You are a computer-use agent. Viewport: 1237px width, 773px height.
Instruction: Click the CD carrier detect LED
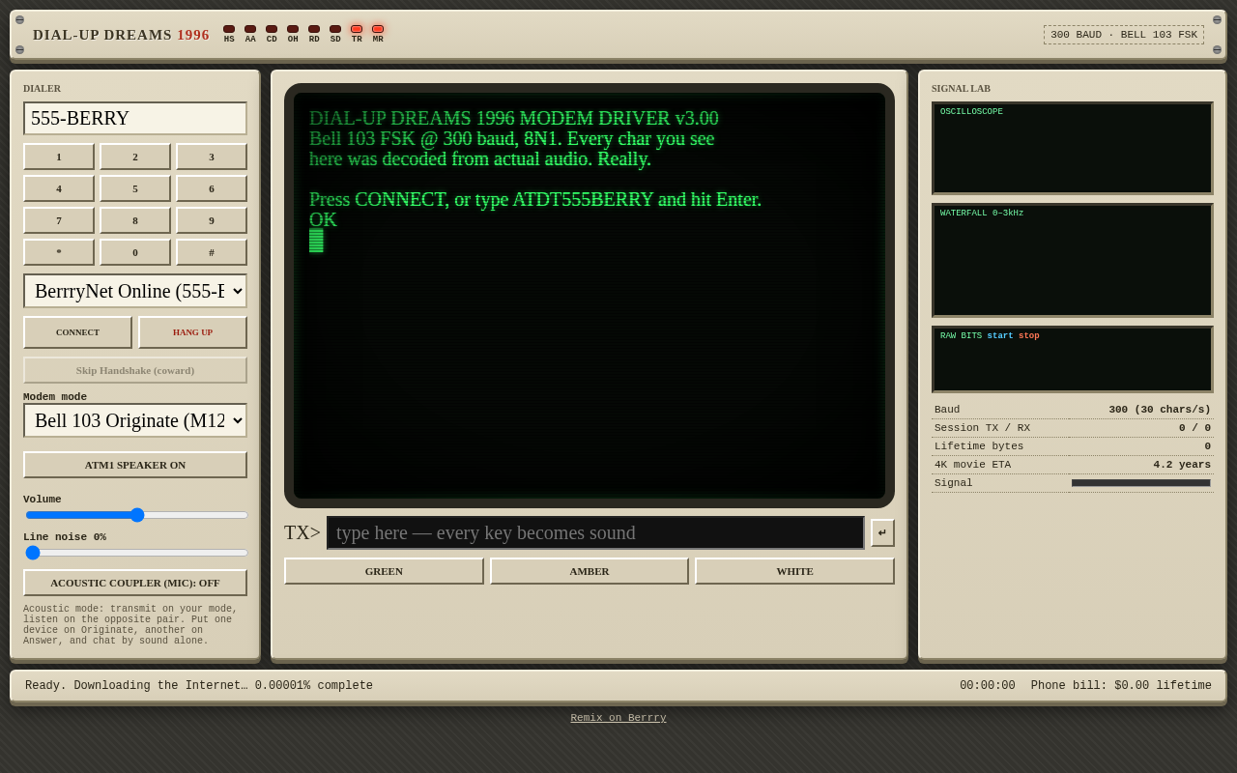tap(272, 29)
